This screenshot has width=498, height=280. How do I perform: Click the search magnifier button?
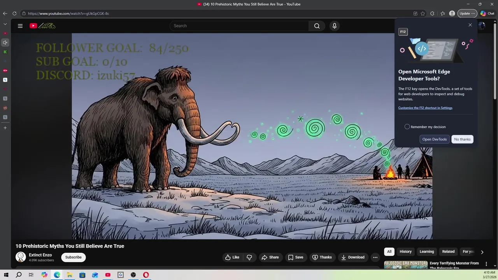tap(317, 26)
